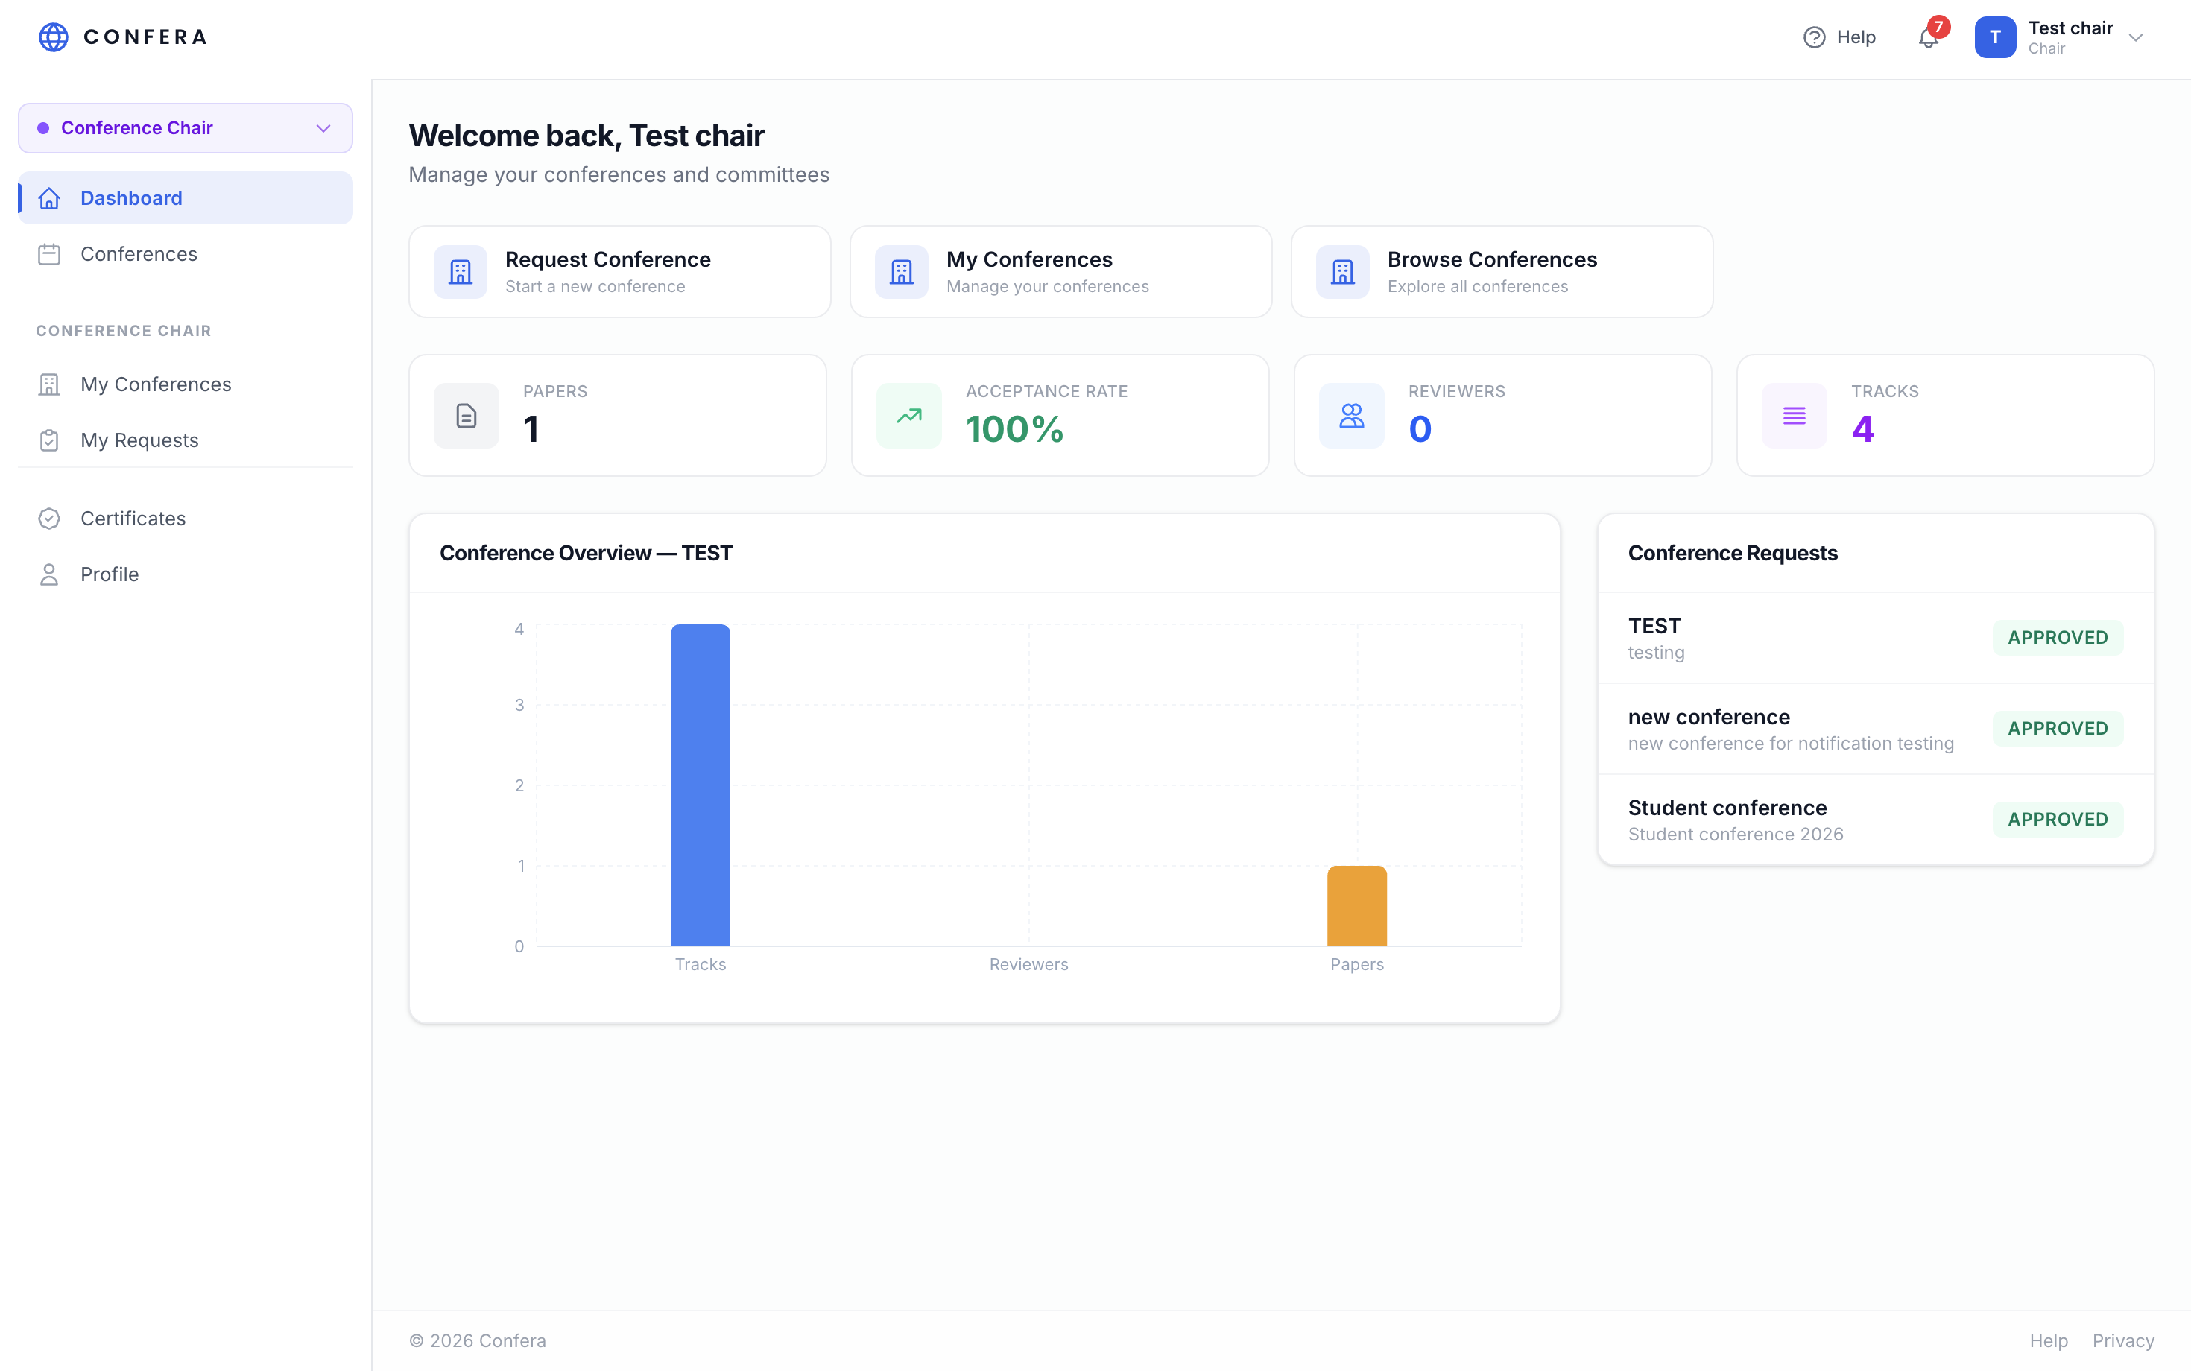Click the Reviewers people icon tile
Screen dimensions: 2191x1371
tap(1351, 415)
